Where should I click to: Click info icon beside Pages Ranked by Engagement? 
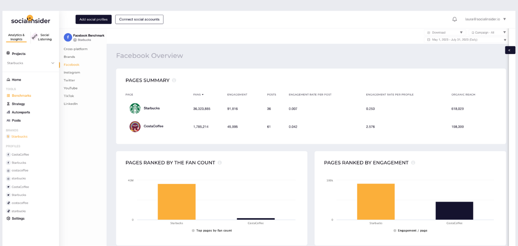coord(413,163)
